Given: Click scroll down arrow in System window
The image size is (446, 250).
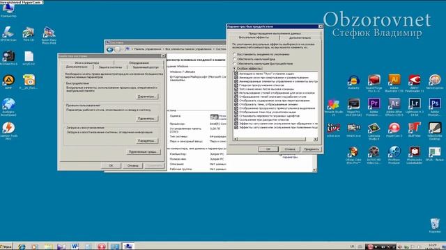Looking at the screenshot, I should coord(314,170).
